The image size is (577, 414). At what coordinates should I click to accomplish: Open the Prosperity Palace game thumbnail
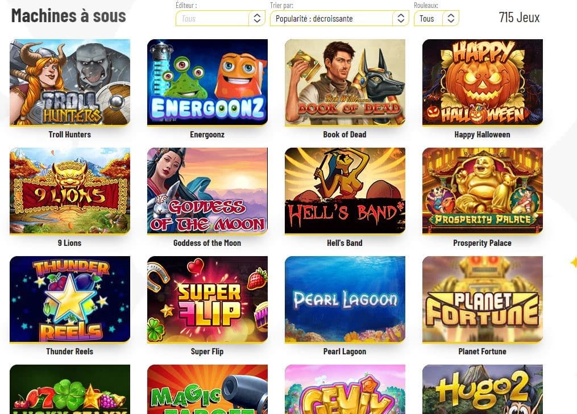coord(483,191)
